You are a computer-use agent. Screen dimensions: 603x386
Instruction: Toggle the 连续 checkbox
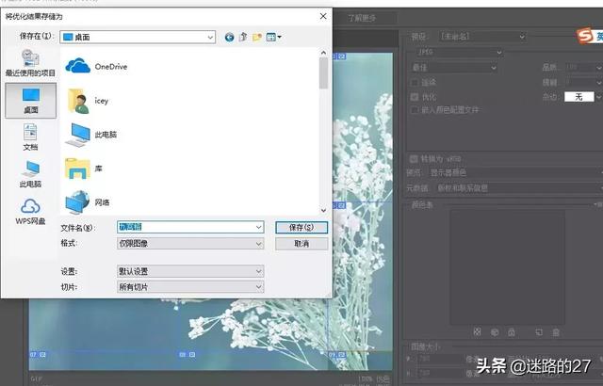pos(415,82)
